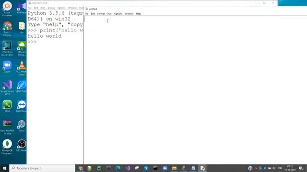The height and width of the screenshot is (172, 307).
Task: Select the VSDC Free Video Editor icon
Action: click(7, 48)
